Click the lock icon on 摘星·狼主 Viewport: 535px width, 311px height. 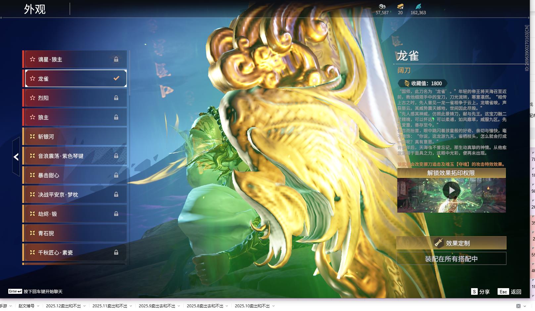point(116,59)
